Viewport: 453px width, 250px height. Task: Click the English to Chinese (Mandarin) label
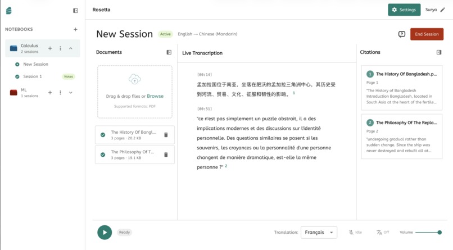(x=207, y=34)
